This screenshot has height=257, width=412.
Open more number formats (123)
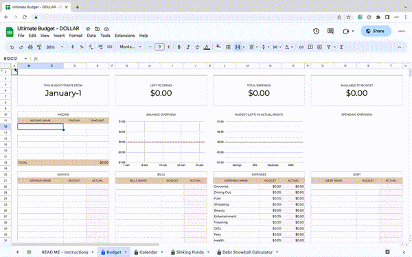click(x=110, y=47)
